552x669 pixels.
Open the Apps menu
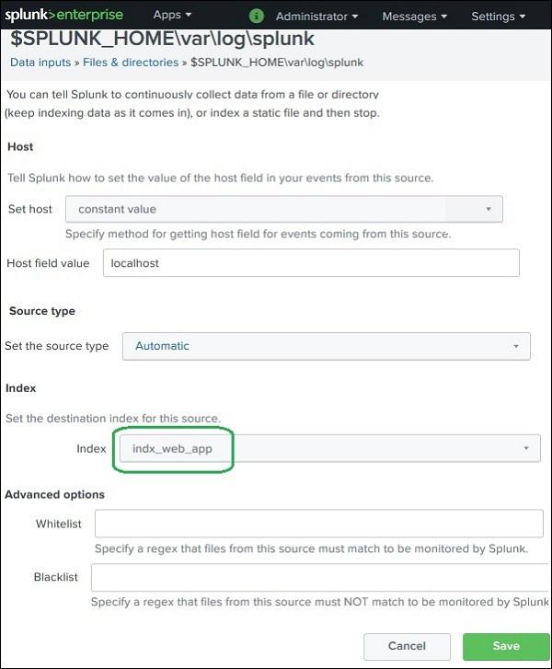(x=172, y=15)
